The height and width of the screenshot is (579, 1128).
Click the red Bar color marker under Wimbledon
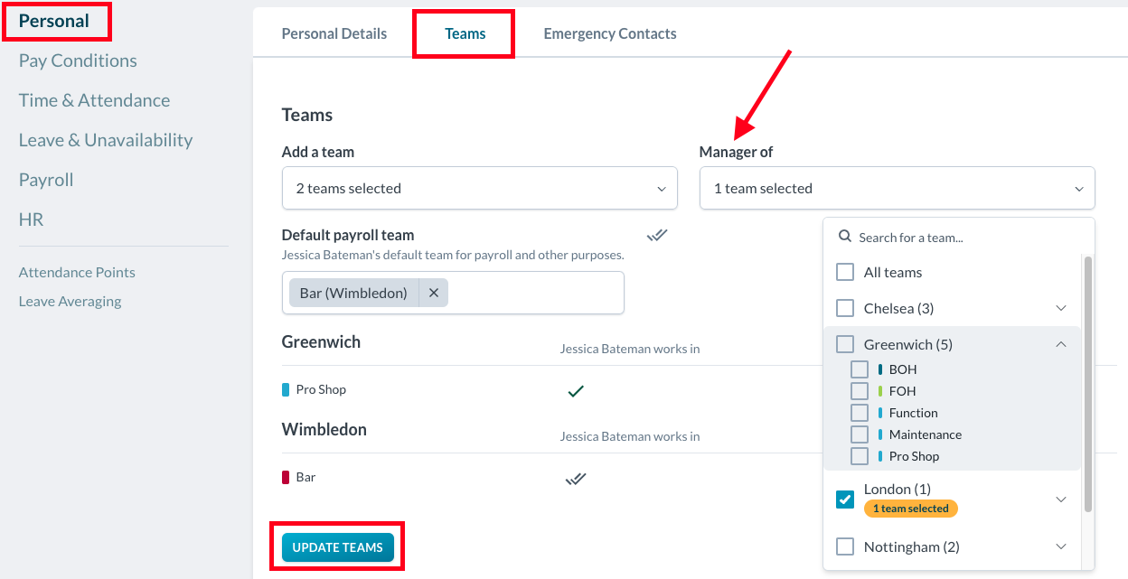[286, 477]
